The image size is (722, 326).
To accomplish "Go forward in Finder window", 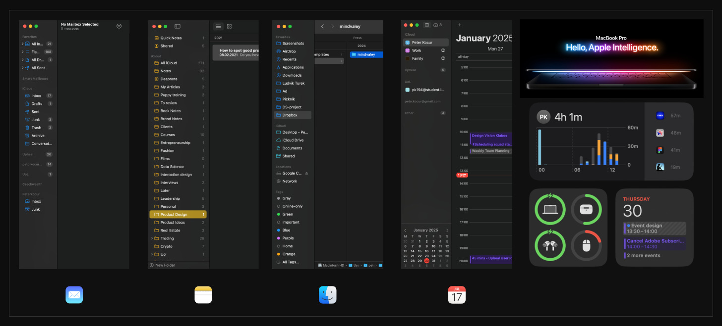I will click(x=333, y=26).
